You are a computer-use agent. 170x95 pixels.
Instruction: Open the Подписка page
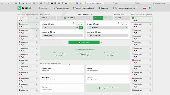tap(103, 8)
